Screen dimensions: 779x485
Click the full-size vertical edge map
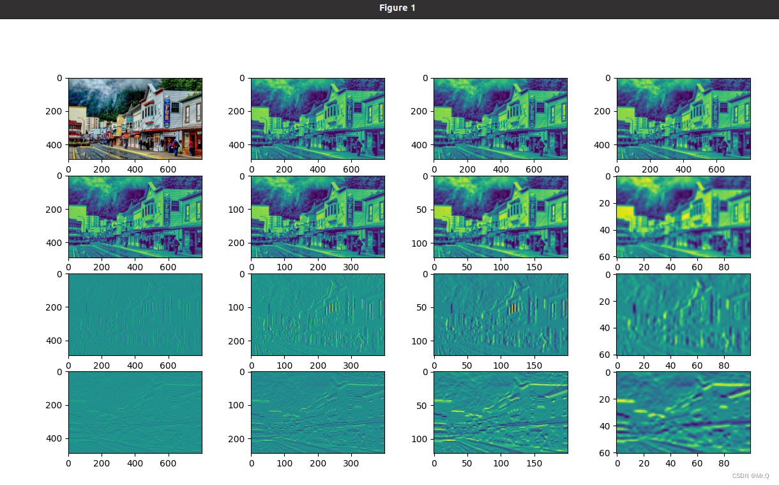(135, 314)
